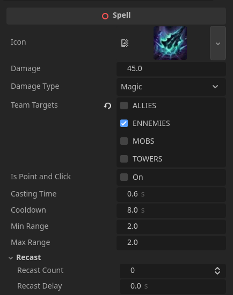The height and width of the screenshot is (295, 233).
Task: Click the Recast Delay field 0.0
Action: (x=172, y=286)
